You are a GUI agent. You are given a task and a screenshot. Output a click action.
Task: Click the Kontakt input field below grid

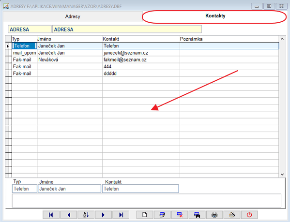point(140,189)
